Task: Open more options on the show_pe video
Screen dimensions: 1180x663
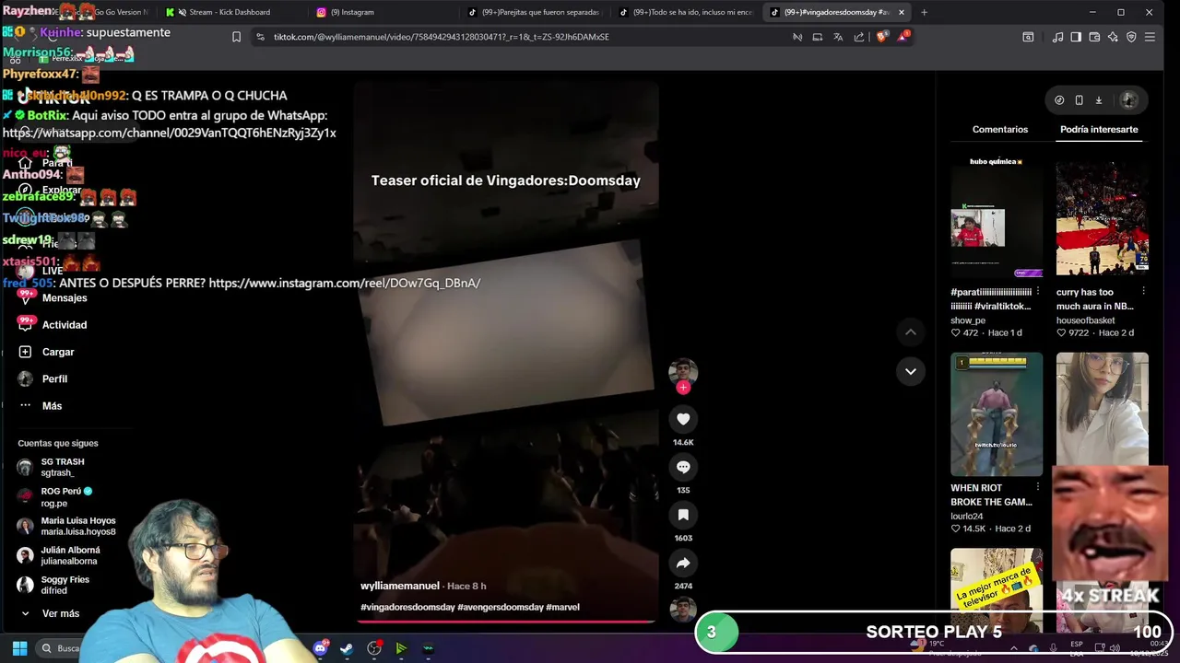Action: coord(1038,291)
